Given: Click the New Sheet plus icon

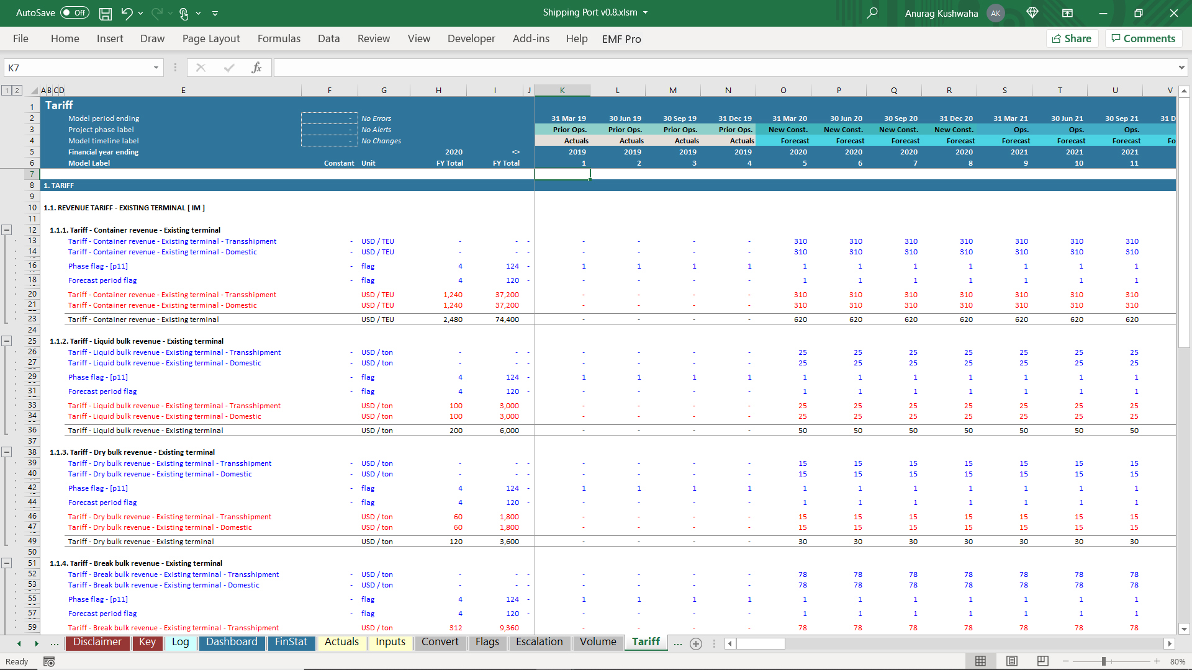Looking at the screenshot, I should pyautogui.click(x=696, y=644).
